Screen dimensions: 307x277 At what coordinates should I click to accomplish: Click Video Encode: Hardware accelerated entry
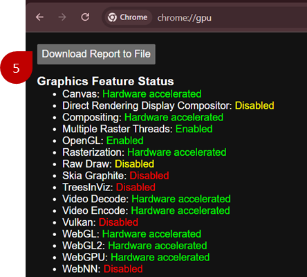click(146, 211)
